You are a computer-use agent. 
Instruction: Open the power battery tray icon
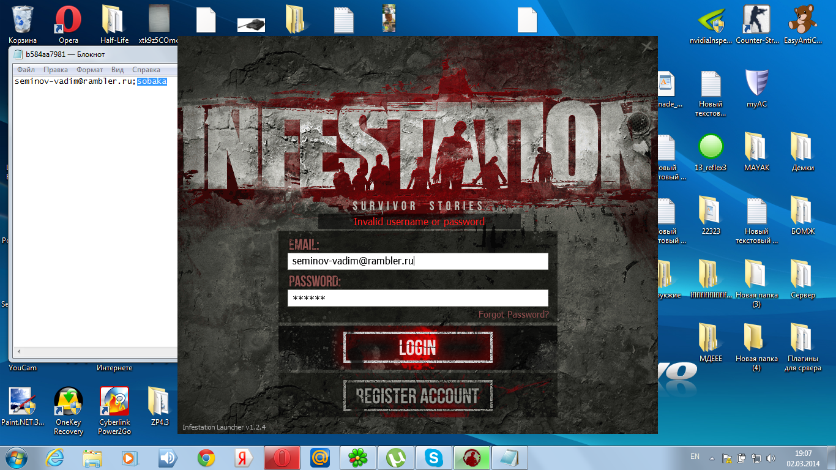(x=742, y=458)
